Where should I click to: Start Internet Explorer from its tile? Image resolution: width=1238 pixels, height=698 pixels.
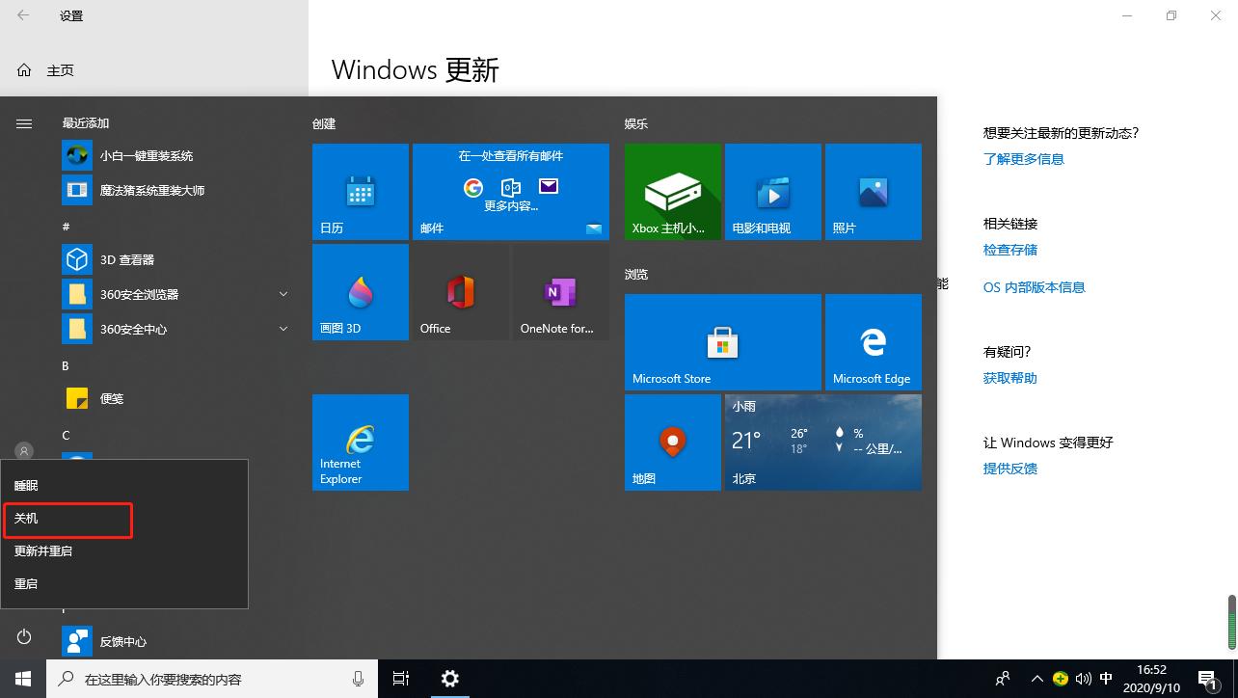click(x=360, y=442)
